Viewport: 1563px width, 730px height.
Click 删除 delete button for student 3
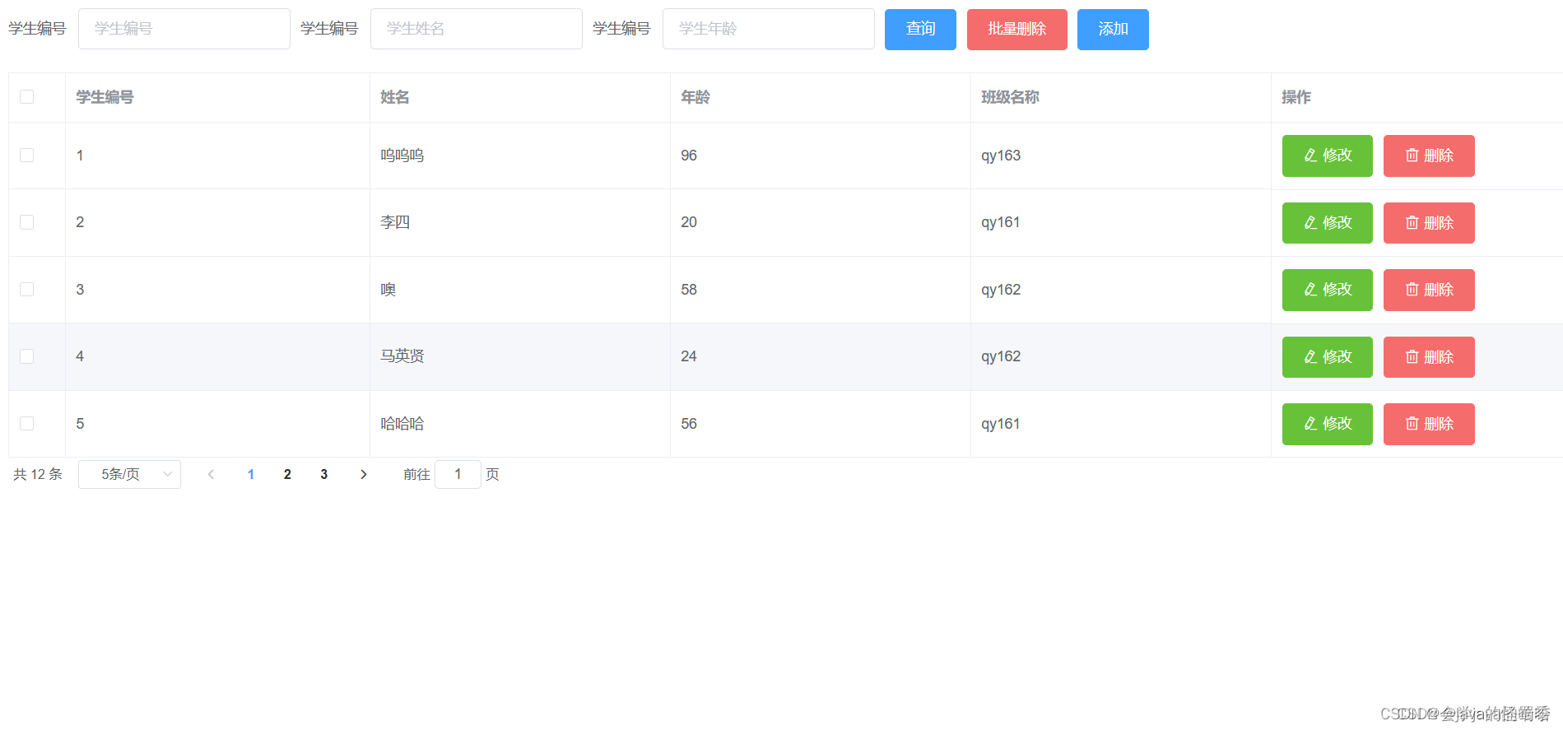(1429, 290)
